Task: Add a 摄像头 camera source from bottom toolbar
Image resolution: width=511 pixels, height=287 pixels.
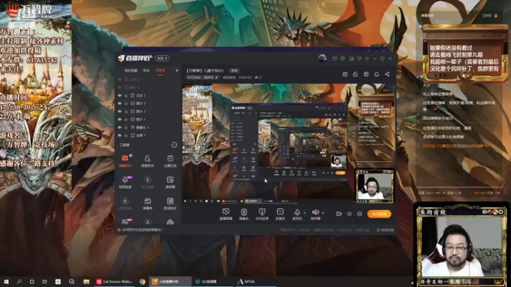Action: [x=244, y=214]
